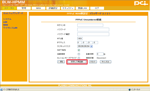Go back with the 戻る button
Image resolution: width=150 pixels, height=91 pixels.
coord(61,62)
